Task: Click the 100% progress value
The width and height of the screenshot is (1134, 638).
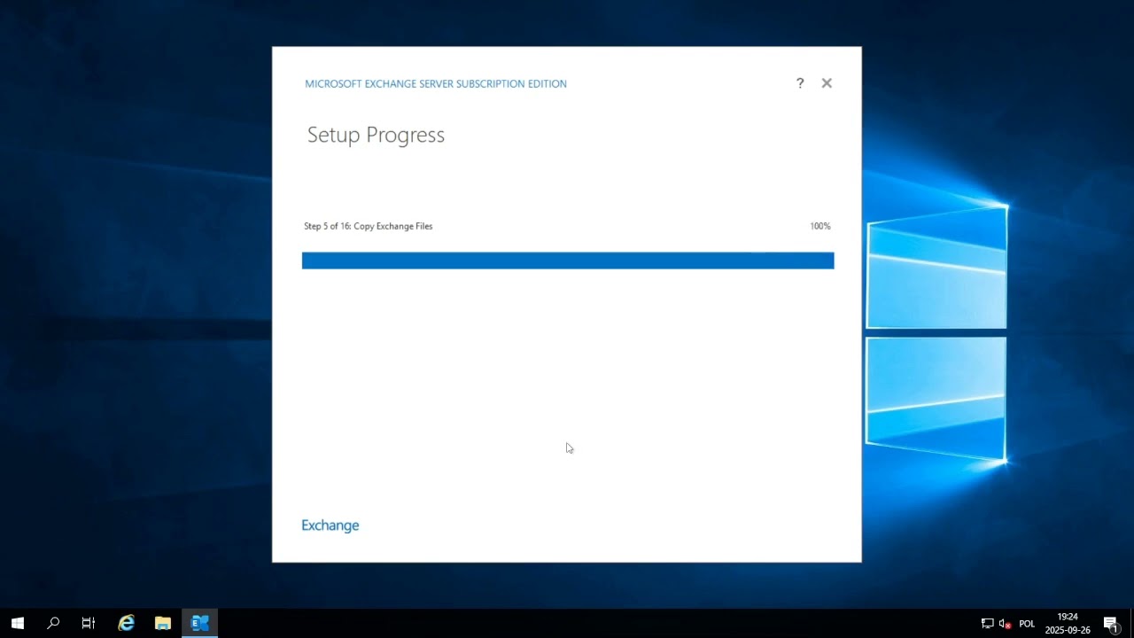Action: [820, 226]
